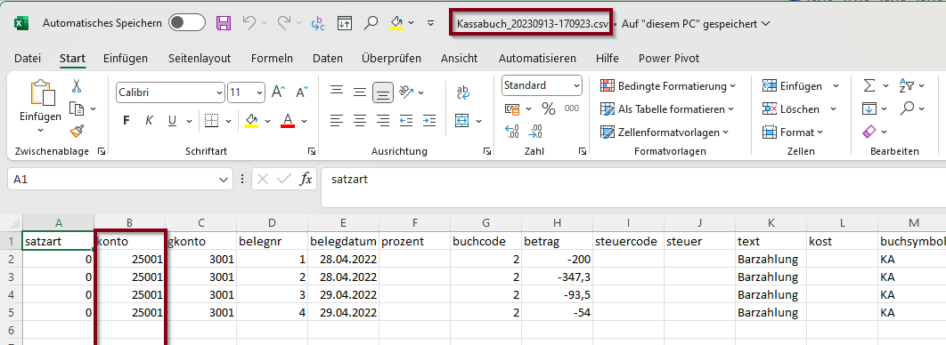Screen dimensions: 946x345
Task: Click the thousands separator 000 icon
Action: click(571, 109)
